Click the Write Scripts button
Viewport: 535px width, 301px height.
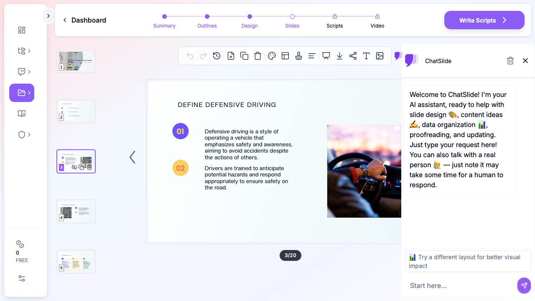pyautogui.click(x=484, y=20)
